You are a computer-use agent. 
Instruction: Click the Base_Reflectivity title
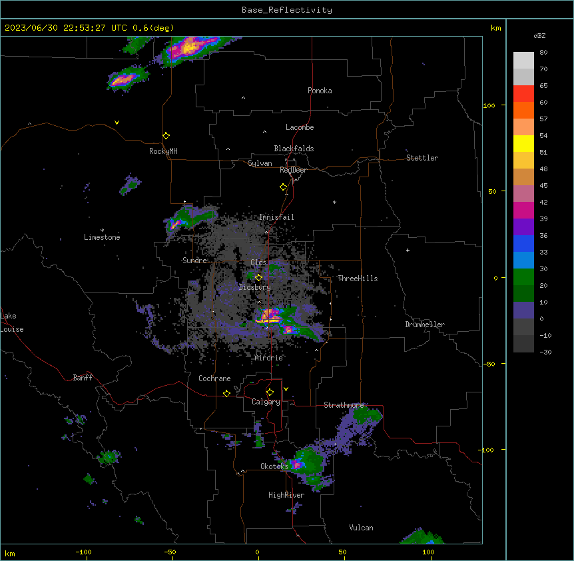(287, 10)
